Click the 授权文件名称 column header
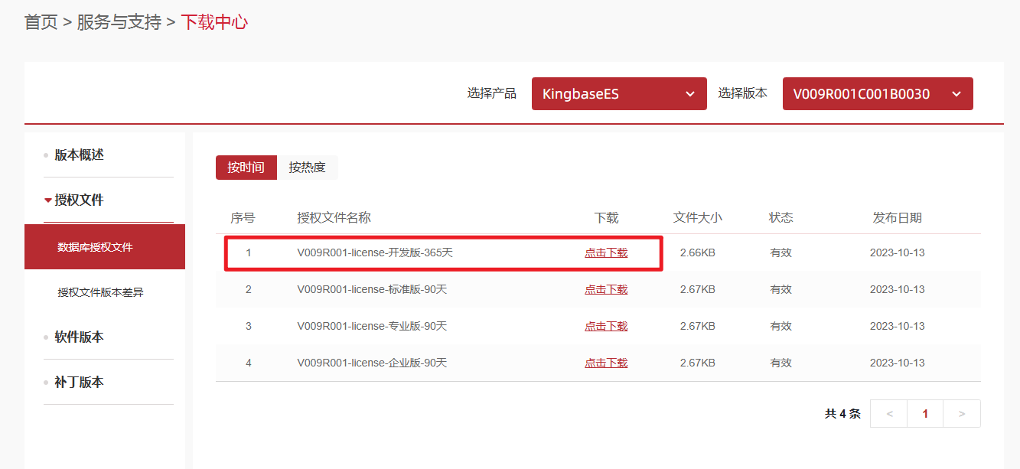1020x469 pixels. coord(334,218)
